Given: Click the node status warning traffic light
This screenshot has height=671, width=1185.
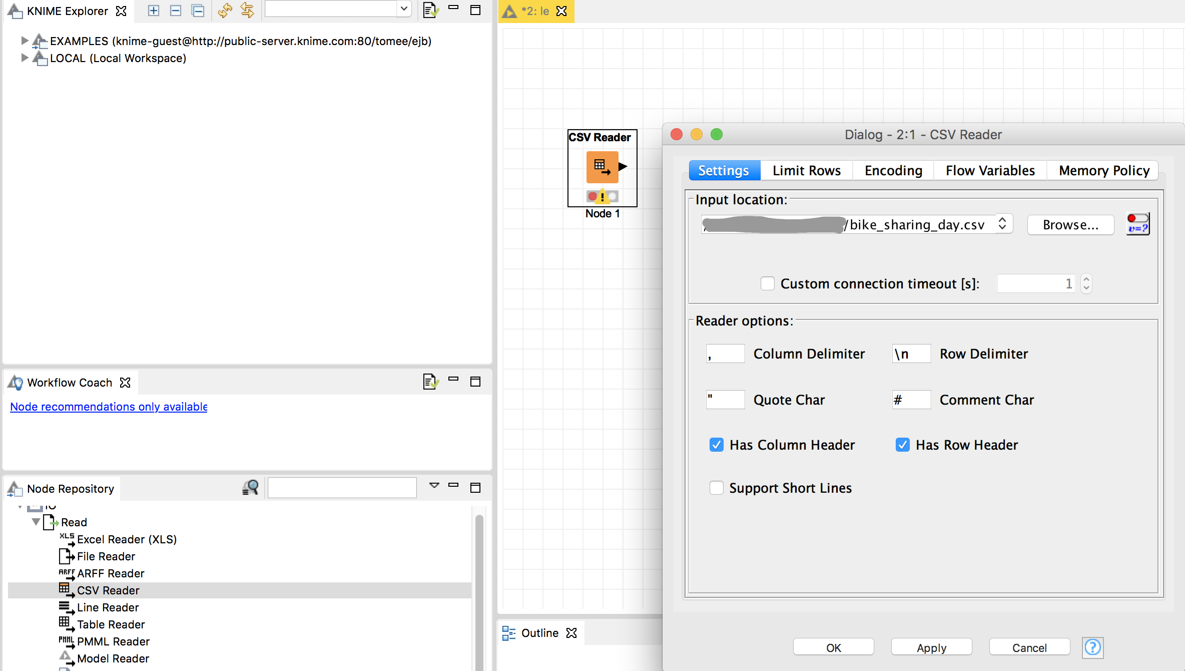Looking at the screenshot, I should (x=603, y=196).
